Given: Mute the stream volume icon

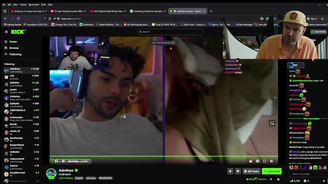Looking at the screenshot, I should [x=63, y=161].
